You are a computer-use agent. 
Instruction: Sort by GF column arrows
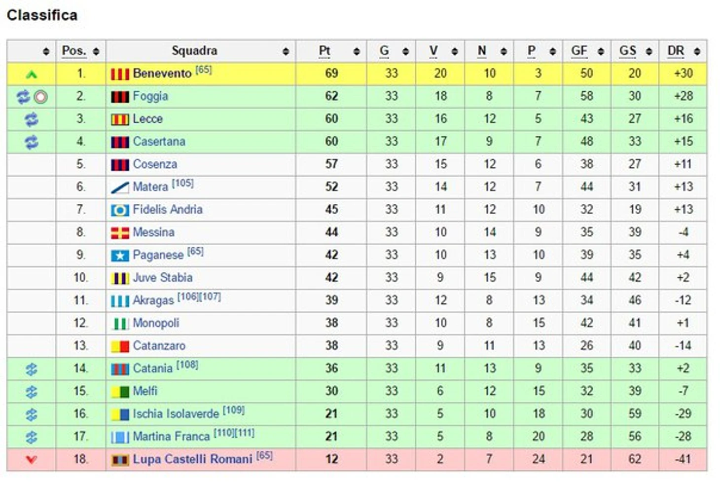tap(601, 51)
